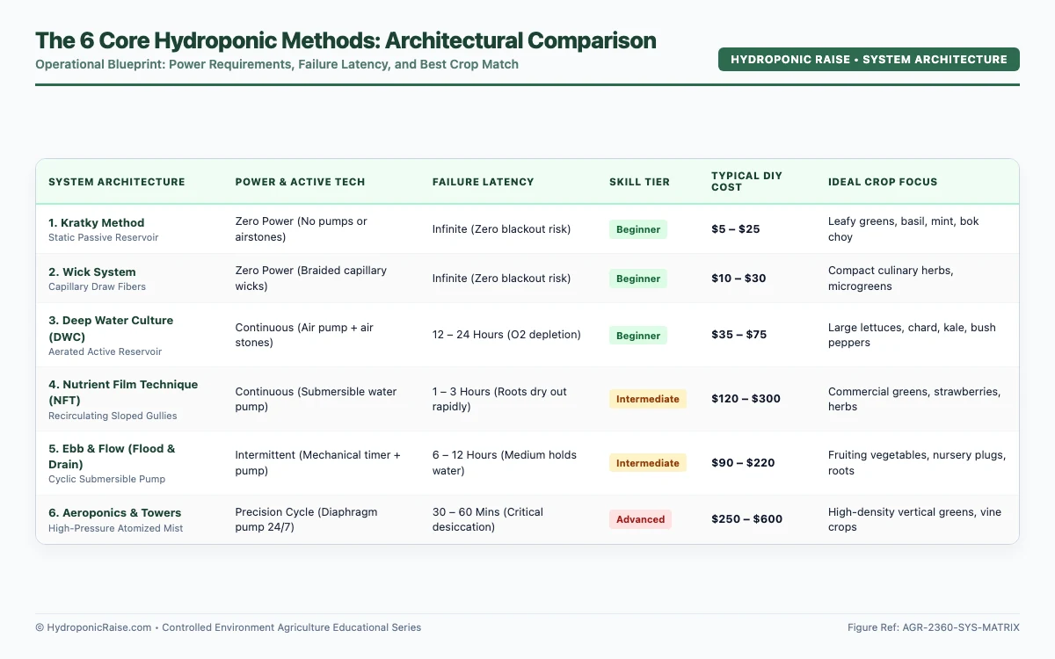The image size is (1055, 659).
Task: Click 'Zero Power (No pumps or airstones)' cell
Action: 302,229
